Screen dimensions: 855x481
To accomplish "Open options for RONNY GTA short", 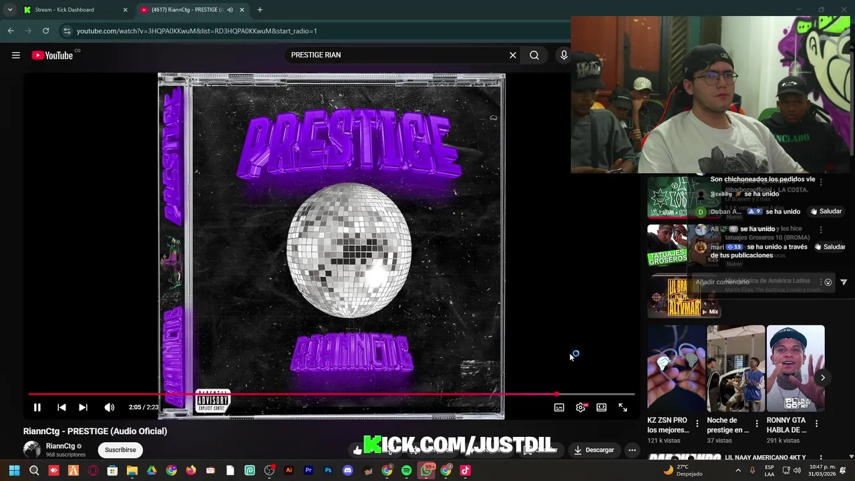I will pos(816,424).
